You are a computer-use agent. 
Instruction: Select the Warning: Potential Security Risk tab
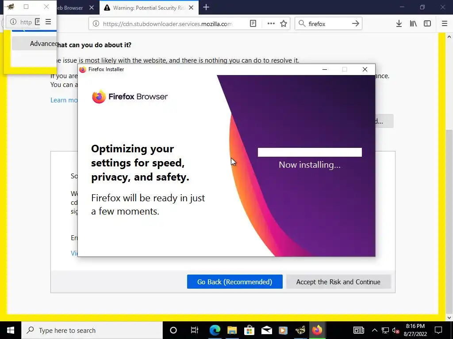point(149,8)
